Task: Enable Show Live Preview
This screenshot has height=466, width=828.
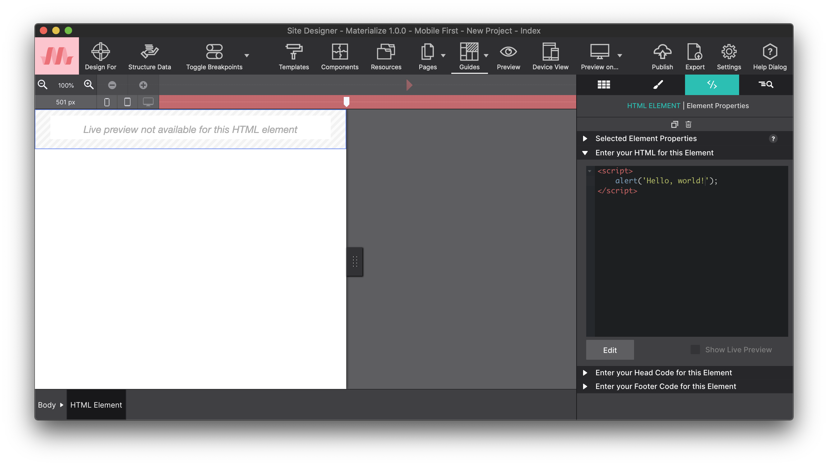Action: (696, 350)
